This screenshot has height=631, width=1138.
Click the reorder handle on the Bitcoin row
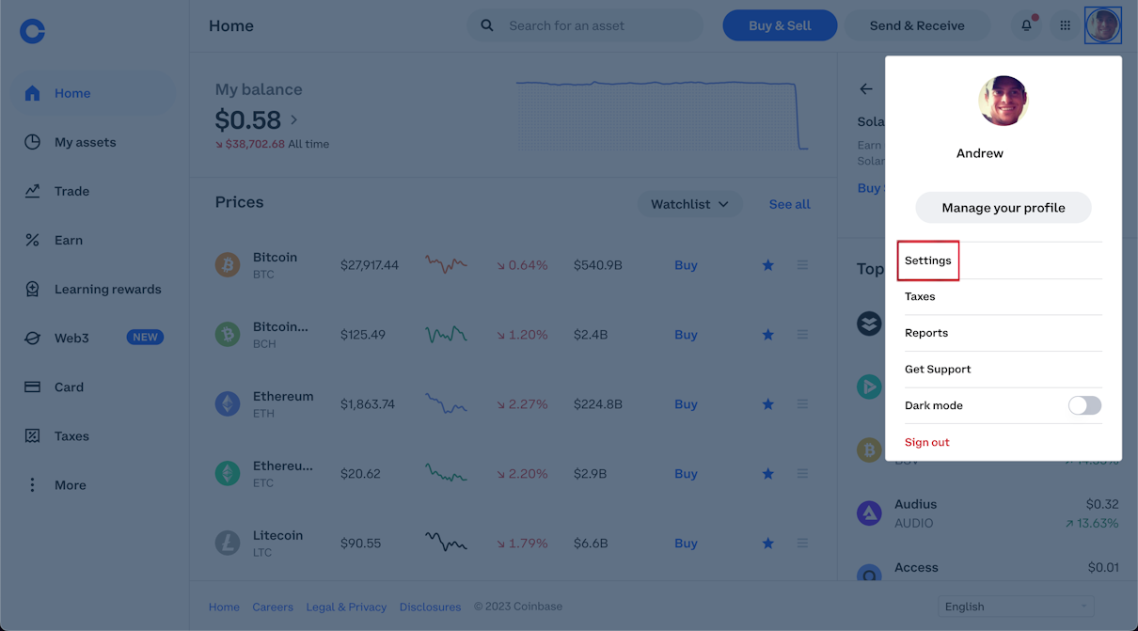point(802,265)
